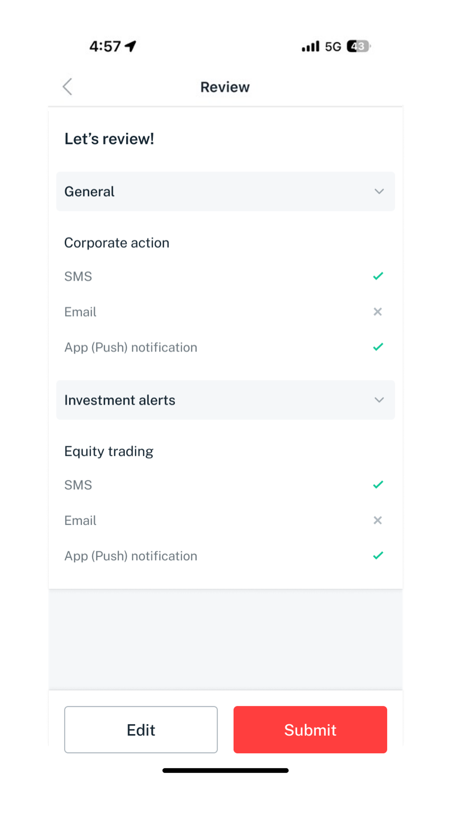This screenshot has width=453, height=816.
Task: Tap the home indicator bar
Action: (226, 771)
